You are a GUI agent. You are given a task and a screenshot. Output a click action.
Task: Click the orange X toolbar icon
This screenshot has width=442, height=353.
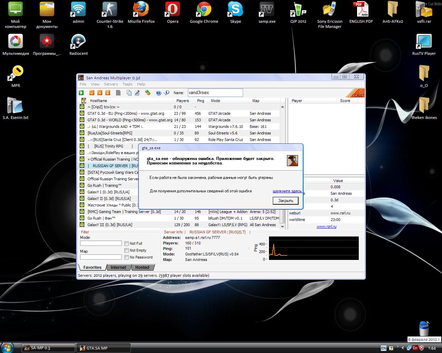pos(100,93)
